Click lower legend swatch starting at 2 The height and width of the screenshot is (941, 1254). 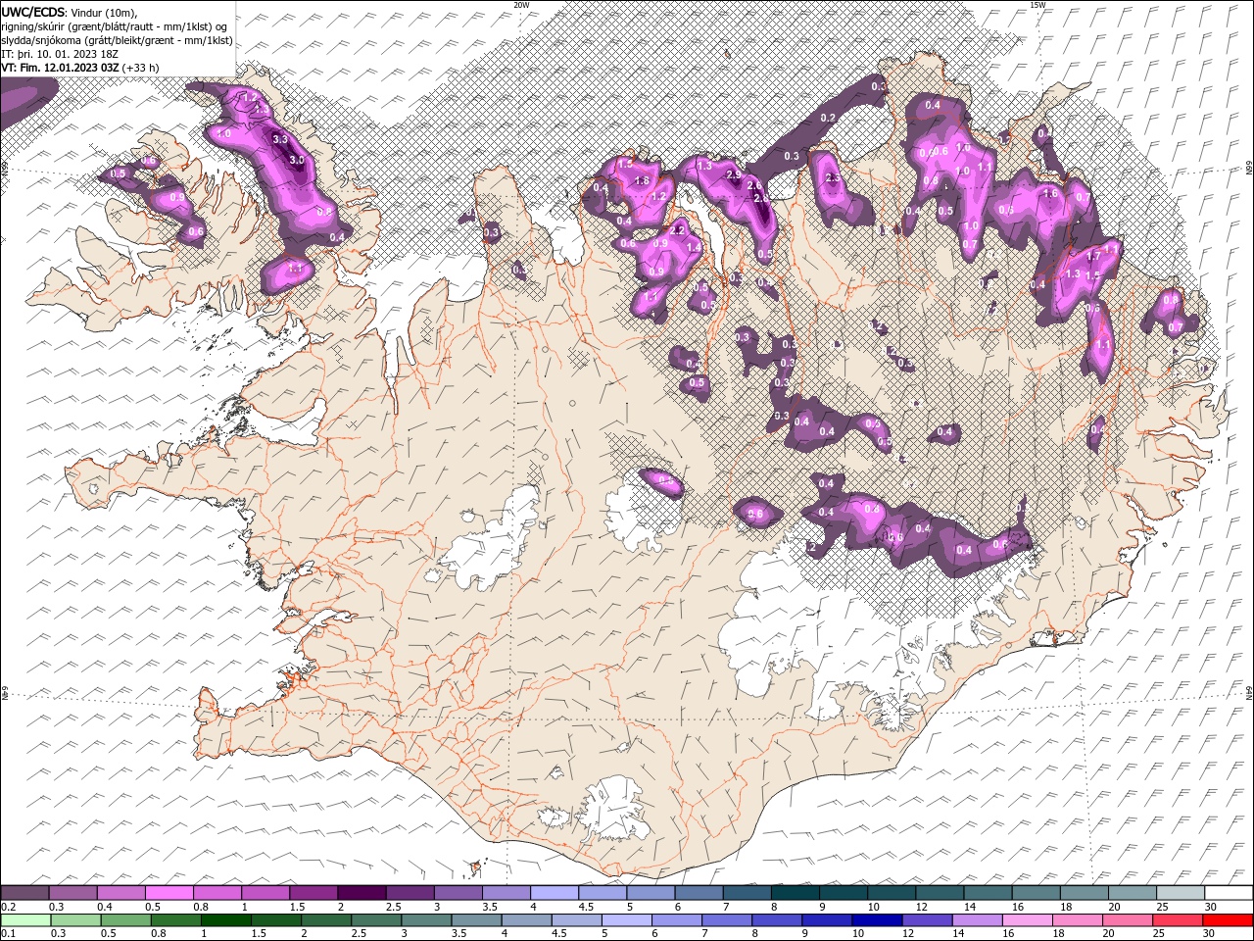[x=325, y=920]
